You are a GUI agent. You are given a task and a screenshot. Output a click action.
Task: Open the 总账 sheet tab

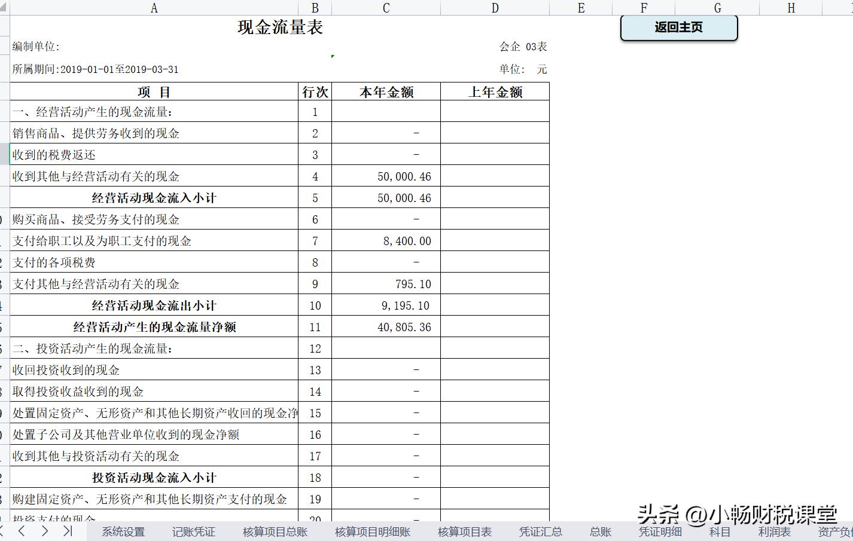pyautogui.click(x=600, y=531)
